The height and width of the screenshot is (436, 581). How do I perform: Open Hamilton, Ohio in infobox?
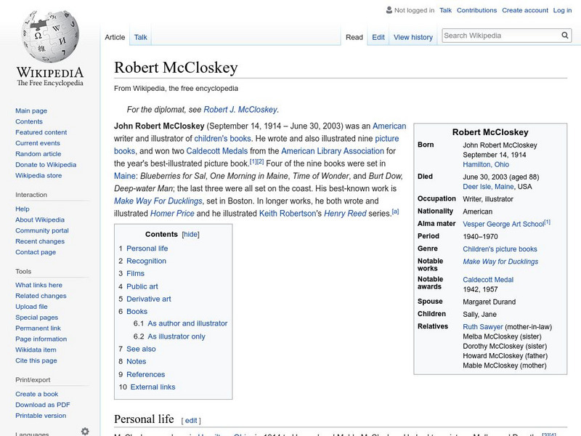tap(486, 165)
